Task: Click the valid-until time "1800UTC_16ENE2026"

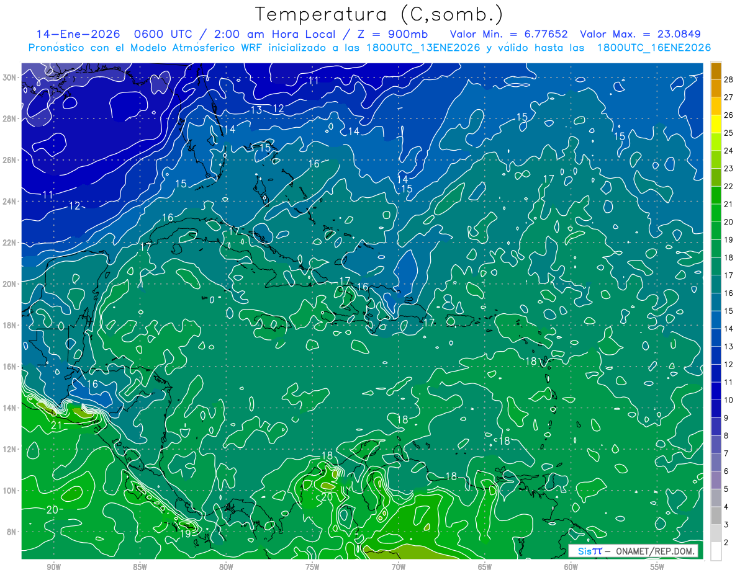Action: click(x=654, y=47)
